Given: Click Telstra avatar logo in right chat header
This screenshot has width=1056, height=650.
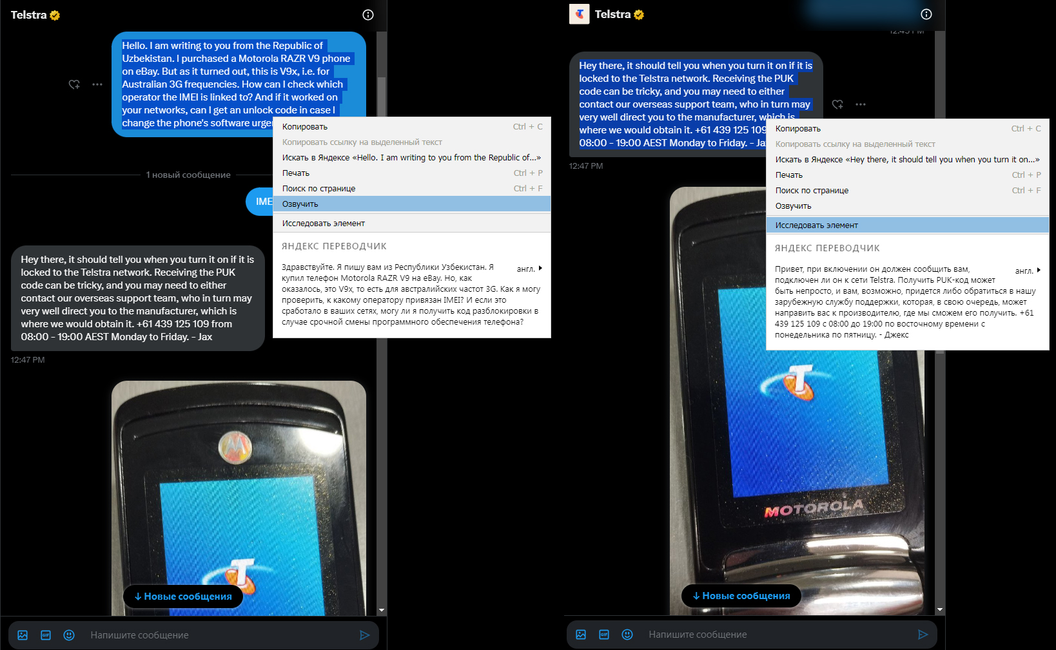Looking at the screenshot, I should pyautogui.click(x=580, y=14).
